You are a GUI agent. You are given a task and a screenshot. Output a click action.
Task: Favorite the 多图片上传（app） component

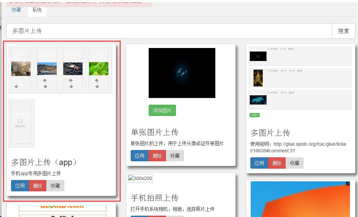tap(55, 186)
